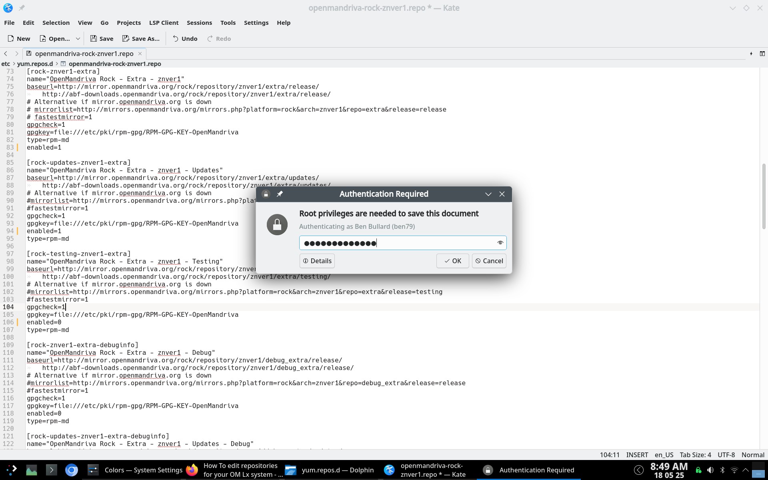Open Tab Size: 4 indentation selector

coord(695,455)
